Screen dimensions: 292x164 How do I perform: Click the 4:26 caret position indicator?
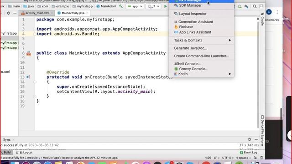pyautogui.click(x=208, y=158)
